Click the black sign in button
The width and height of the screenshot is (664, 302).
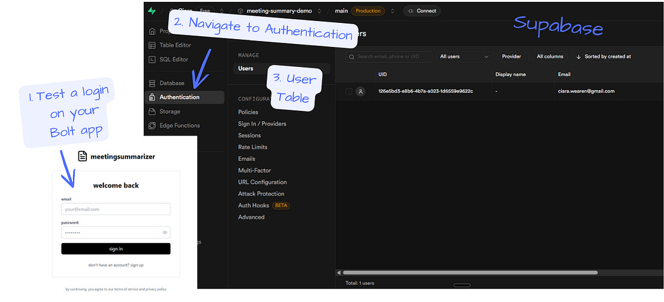(116, 249)
